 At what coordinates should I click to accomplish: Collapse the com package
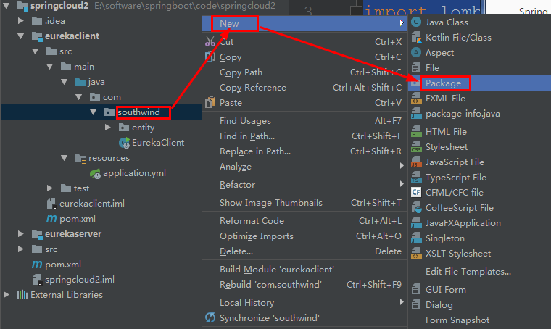coord(79,97)
